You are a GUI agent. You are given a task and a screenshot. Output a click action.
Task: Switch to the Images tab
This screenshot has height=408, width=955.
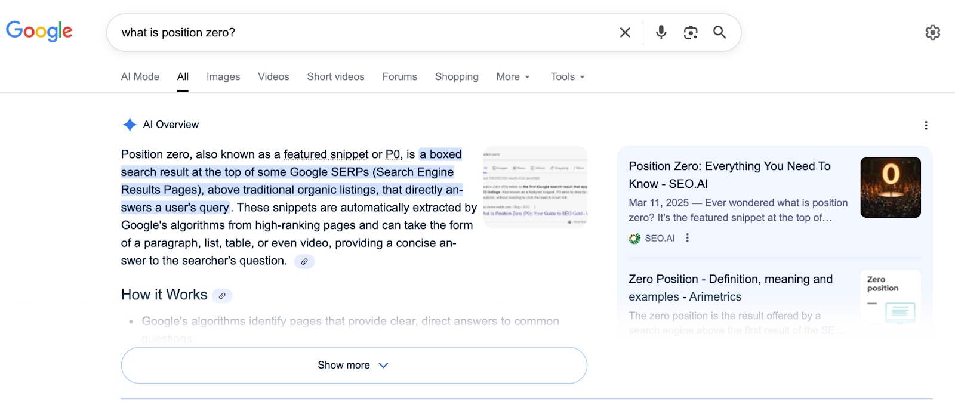click(x=223, y=77)
